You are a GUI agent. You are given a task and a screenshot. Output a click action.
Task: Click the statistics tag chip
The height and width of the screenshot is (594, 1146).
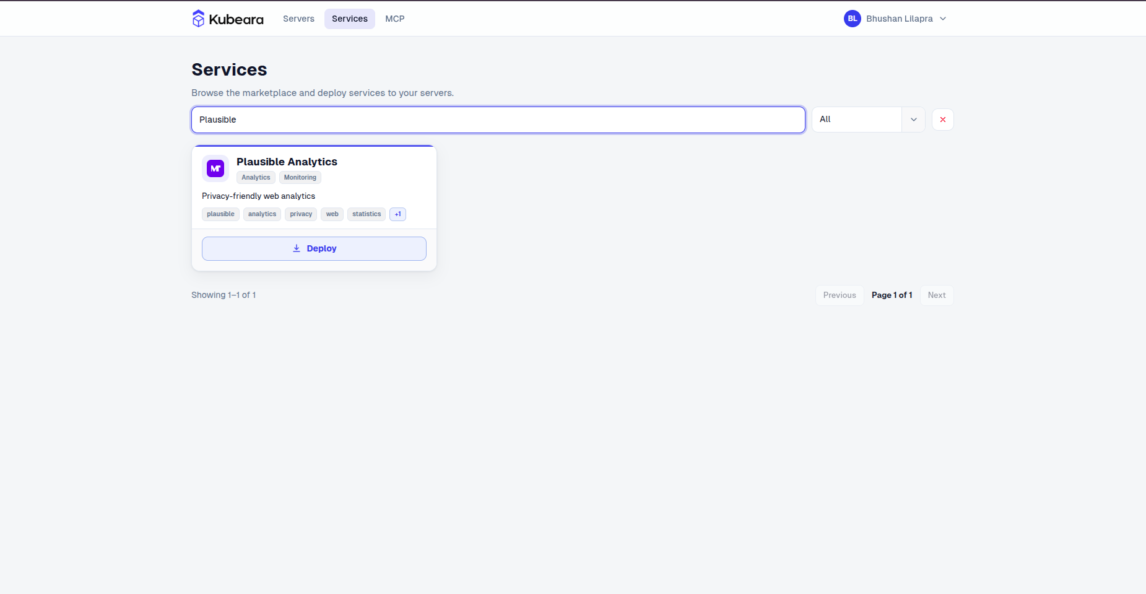(367, 214)
